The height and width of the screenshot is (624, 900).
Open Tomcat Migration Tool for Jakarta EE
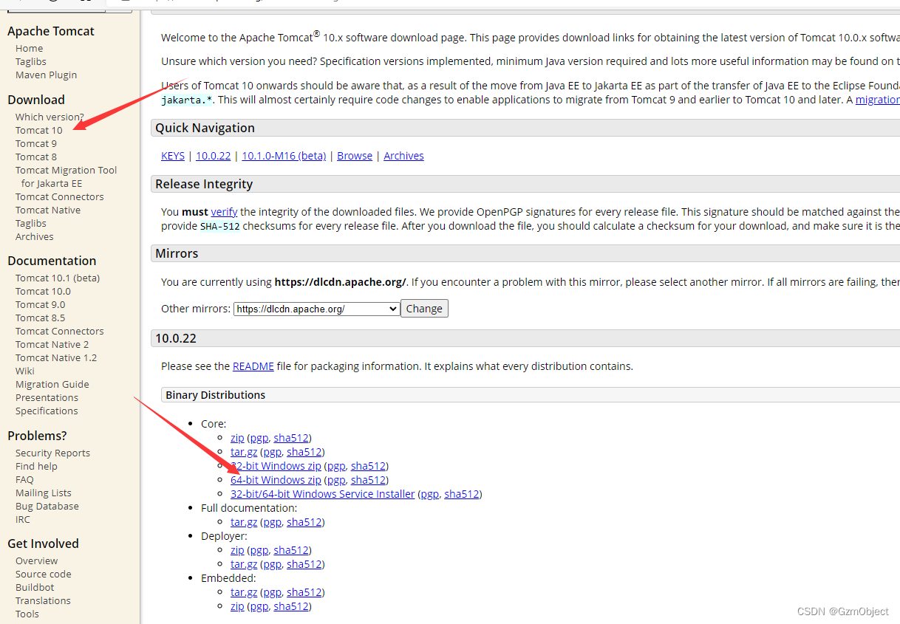pyautogui.click(x=66, y=176)
